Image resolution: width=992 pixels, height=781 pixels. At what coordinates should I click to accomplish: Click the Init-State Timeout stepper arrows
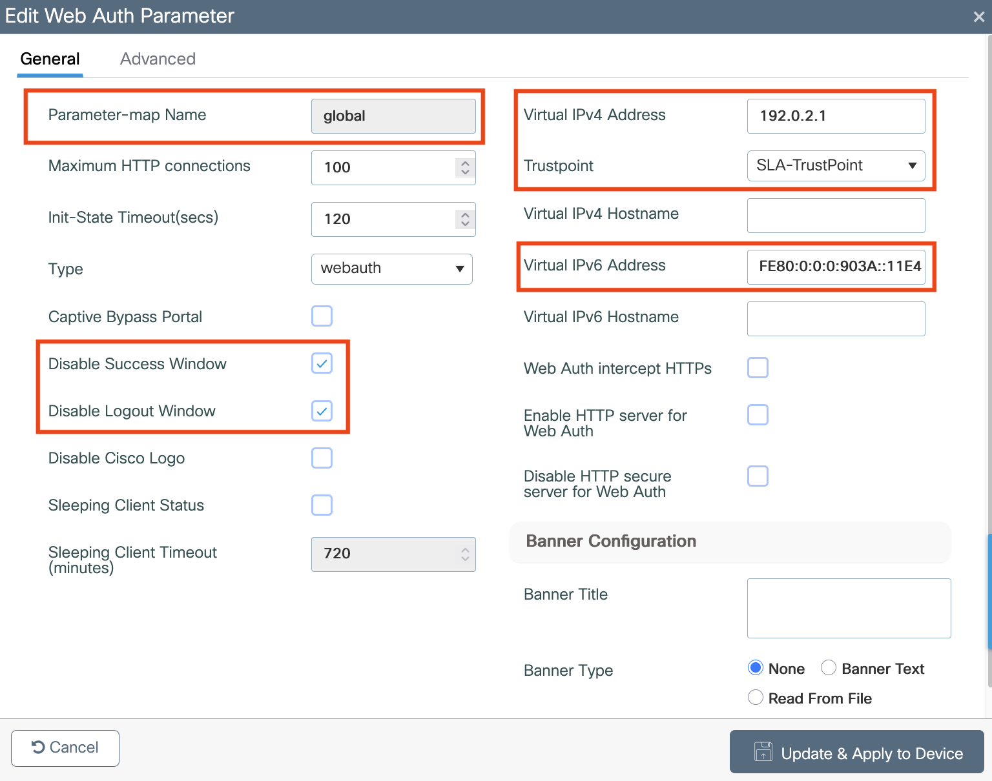coord(465,219)
